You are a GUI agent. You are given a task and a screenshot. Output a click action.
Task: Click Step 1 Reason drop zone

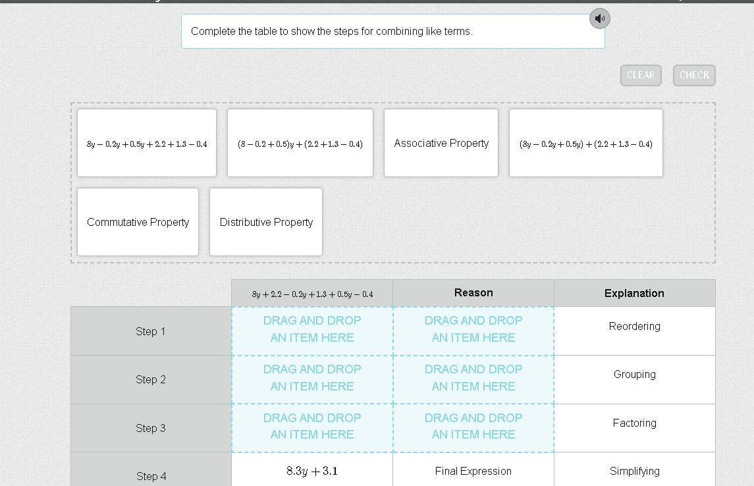pos(473,331)
